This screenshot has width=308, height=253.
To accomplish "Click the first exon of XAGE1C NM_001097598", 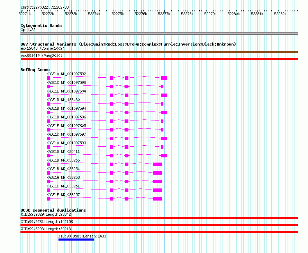I will [x=48, y=87].
